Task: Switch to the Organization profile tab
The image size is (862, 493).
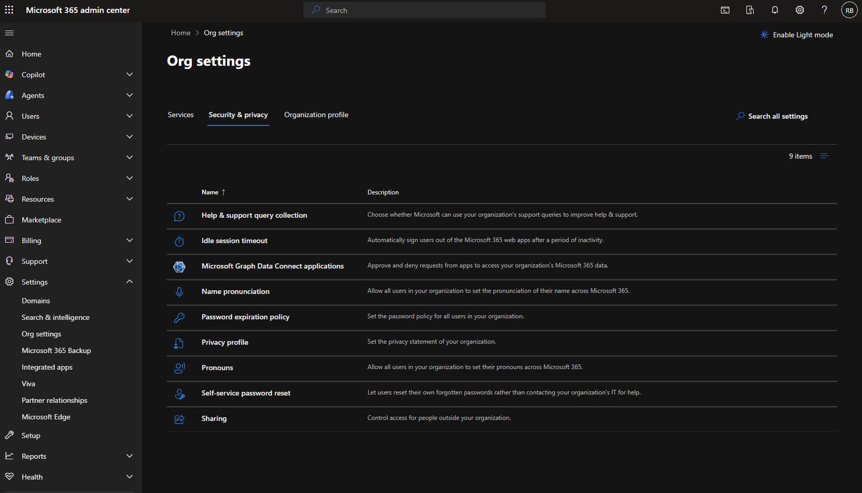Action: 316,115
